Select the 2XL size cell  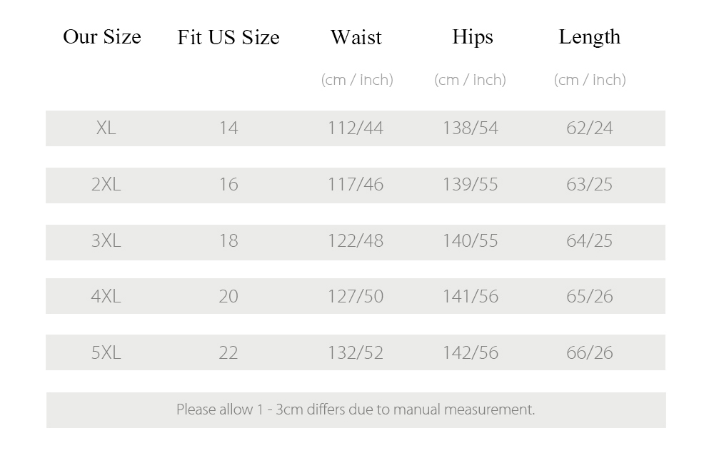point(106,185)
